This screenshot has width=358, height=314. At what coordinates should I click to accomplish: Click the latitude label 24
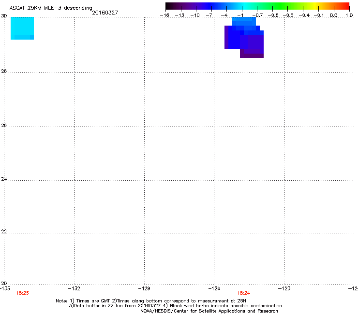click(4, 179)
